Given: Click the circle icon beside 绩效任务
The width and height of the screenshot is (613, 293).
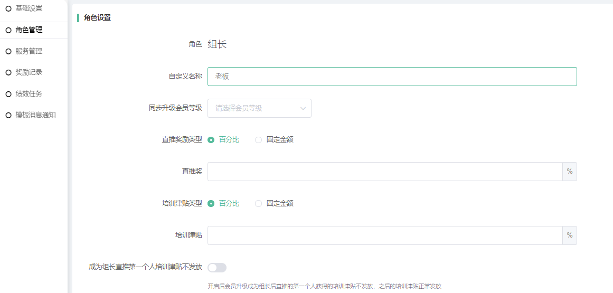Looking at the screenshot, I should click(x=8, y=94).
